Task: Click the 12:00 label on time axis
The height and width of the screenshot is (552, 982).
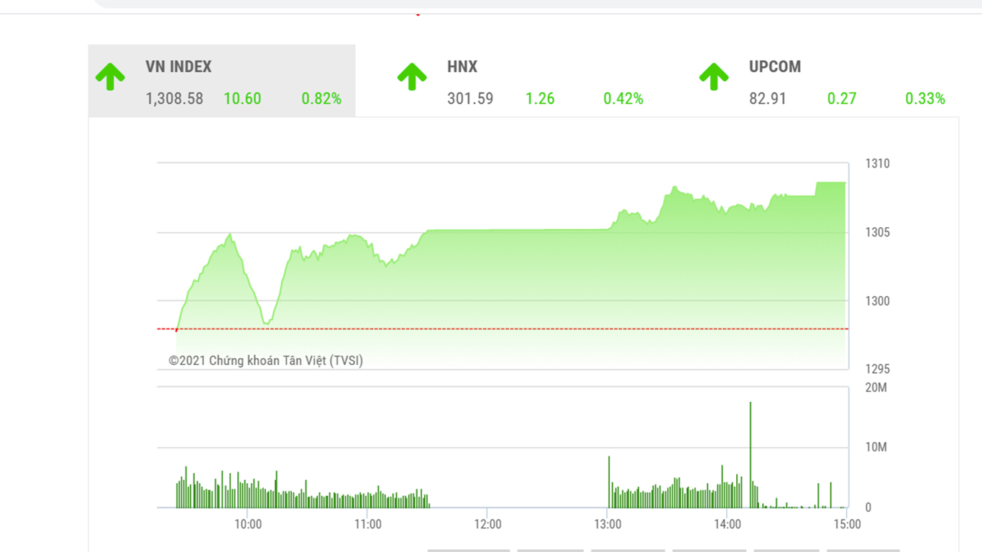Action: pos(487,525)
